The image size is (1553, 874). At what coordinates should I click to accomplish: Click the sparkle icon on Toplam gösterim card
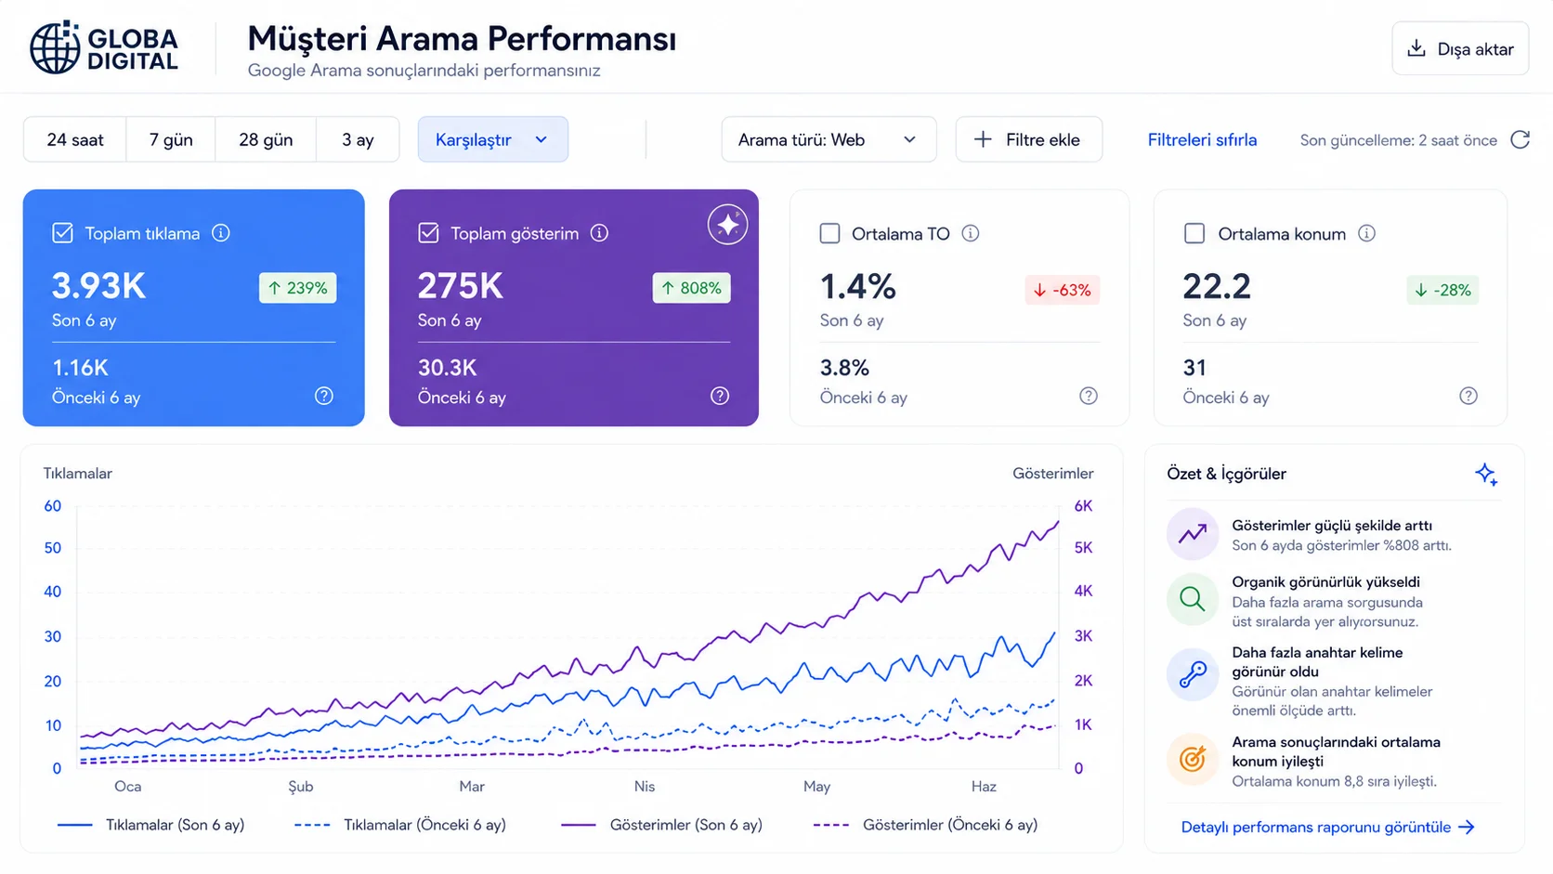(x=727, y=225)
